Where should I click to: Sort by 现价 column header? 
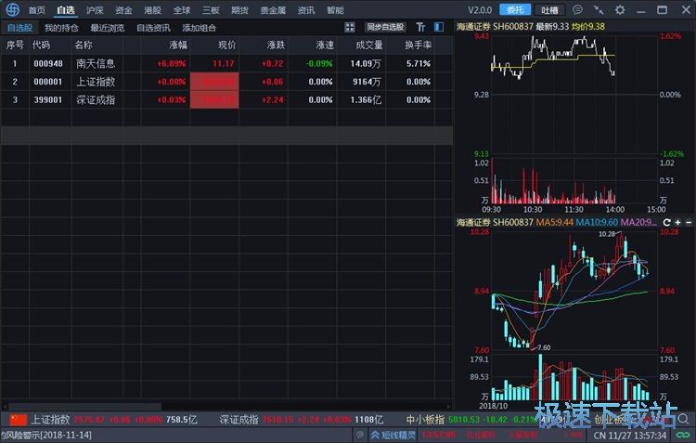(x=227, y=45)
